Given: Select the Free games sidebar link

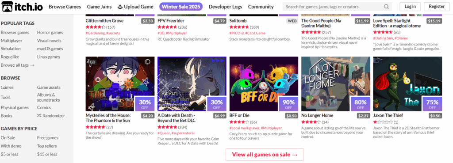Looking at the screenshot, I should click(48, 138).
